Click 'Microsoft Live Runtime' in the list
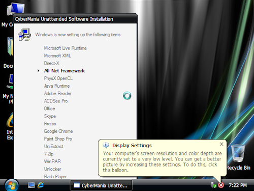Image resolution: width=254 pixels, height=191 pixels. coord(66,48)
